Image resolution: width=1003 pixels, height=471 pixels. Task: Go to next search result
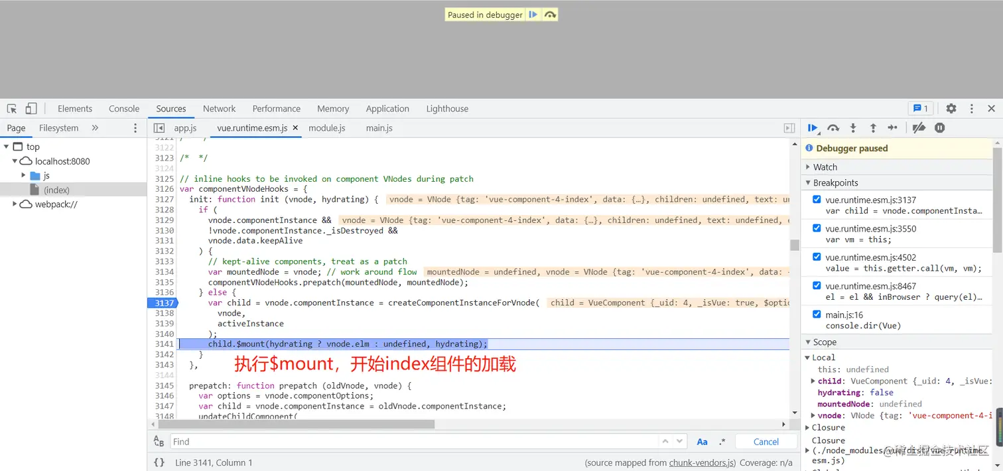click(679, 441)
